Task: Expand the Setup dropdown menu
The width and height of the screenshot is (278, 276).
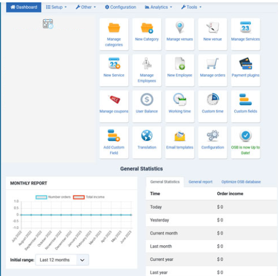Action: [57, 7]
